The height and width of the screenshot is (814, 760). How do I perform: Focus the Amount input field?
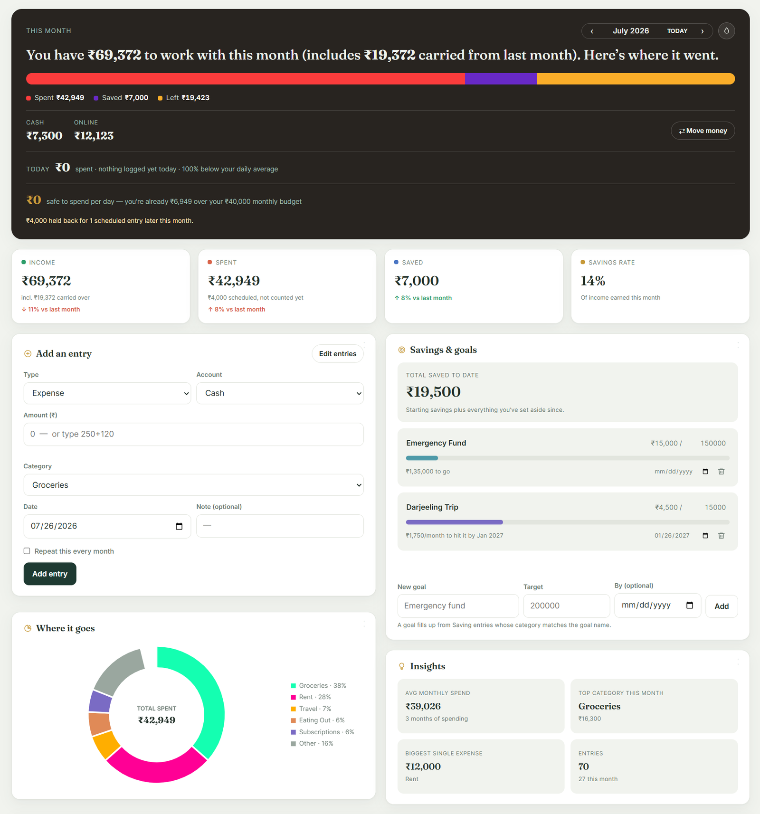click(193, 434)
